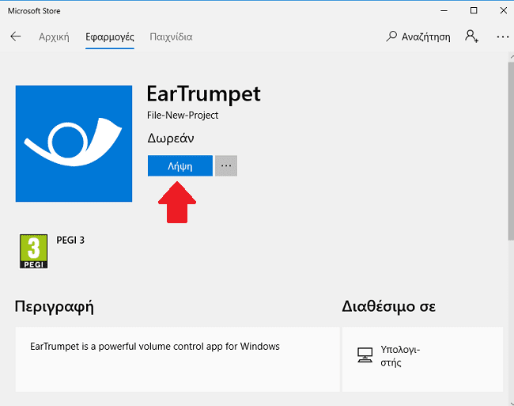Click the EarTrumpet description text box
The height and width of the screenshot is (406, 514).
coord(177,359)
